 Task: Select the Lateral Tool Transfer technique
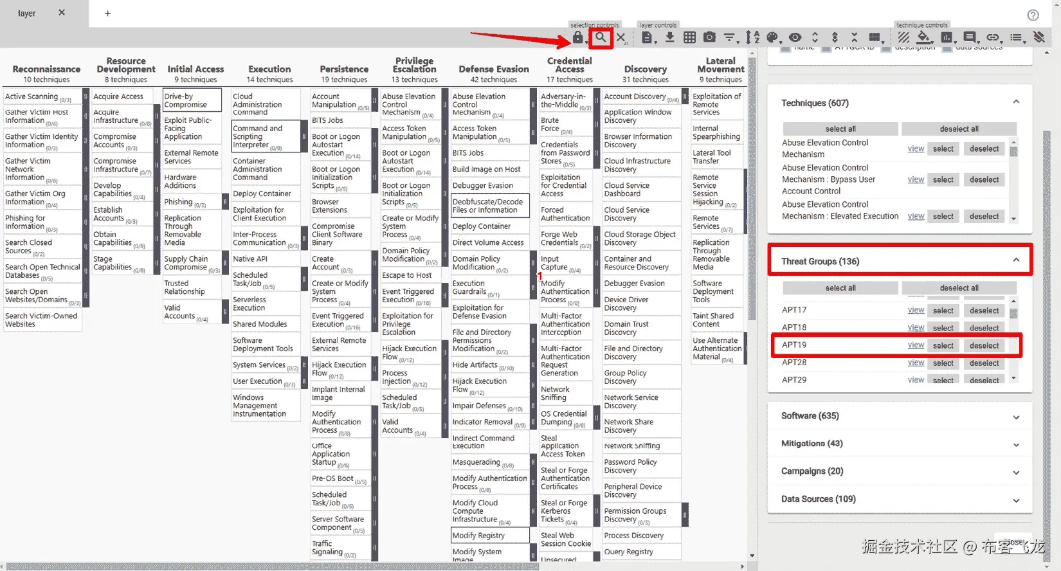pyautogui.click(x=717, y=157)
